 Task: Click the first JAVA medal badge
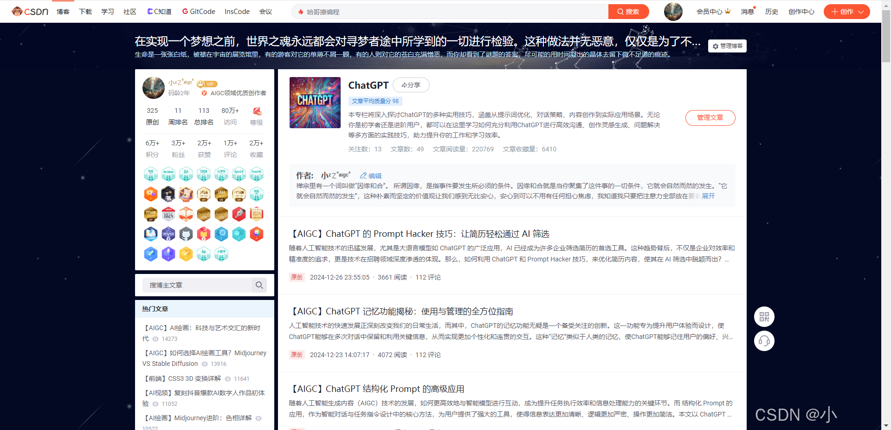click(204, 194)
